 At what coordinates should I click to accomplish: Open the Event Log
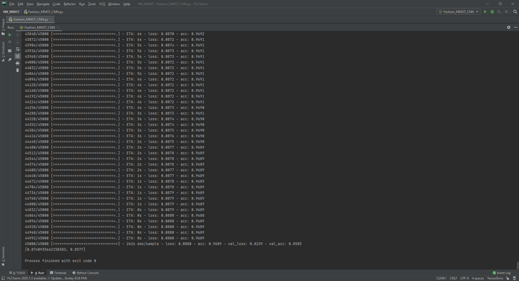click(x=502, y=273)
